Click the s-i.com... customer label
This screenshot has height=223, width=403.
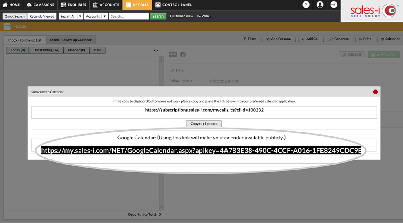click(x=204, y=16)
